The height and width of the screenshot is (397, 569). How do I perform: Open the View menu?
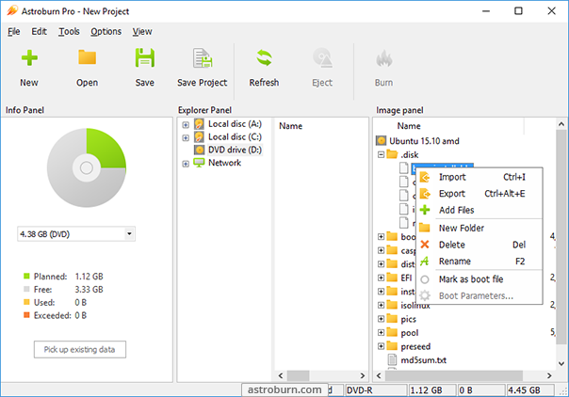(x=142, y=31)
